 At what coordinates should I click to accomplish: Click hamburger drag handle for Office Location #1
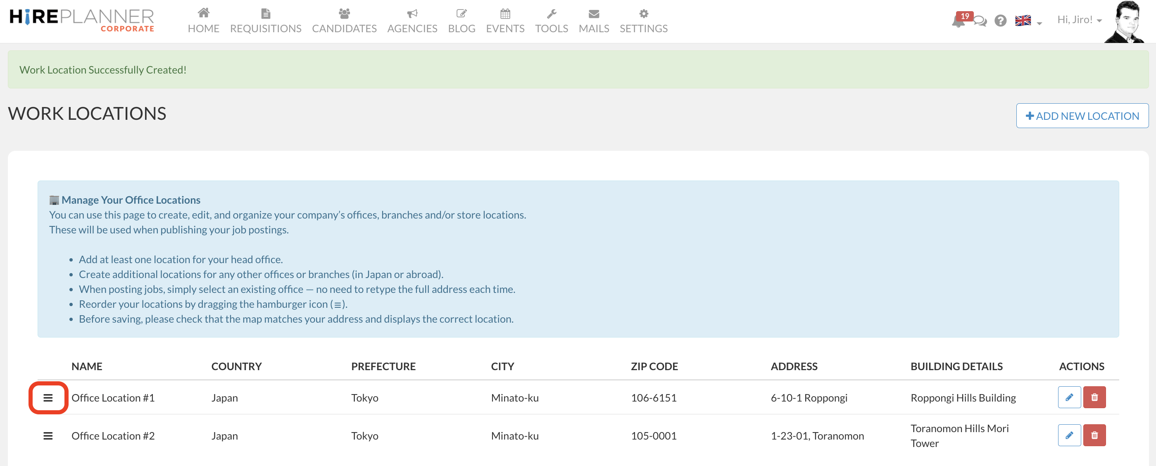pos(48,397)
